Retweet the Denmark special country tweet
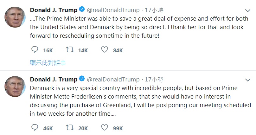 tap(70, 127)
